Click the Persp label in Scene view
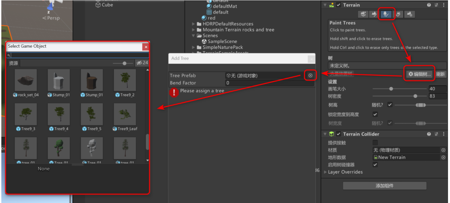Screen dimensions: 450x203 (51, 18)
